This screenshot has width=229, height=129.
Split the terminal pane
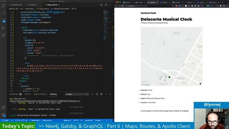pyautogui.click(x=97, y=94)
